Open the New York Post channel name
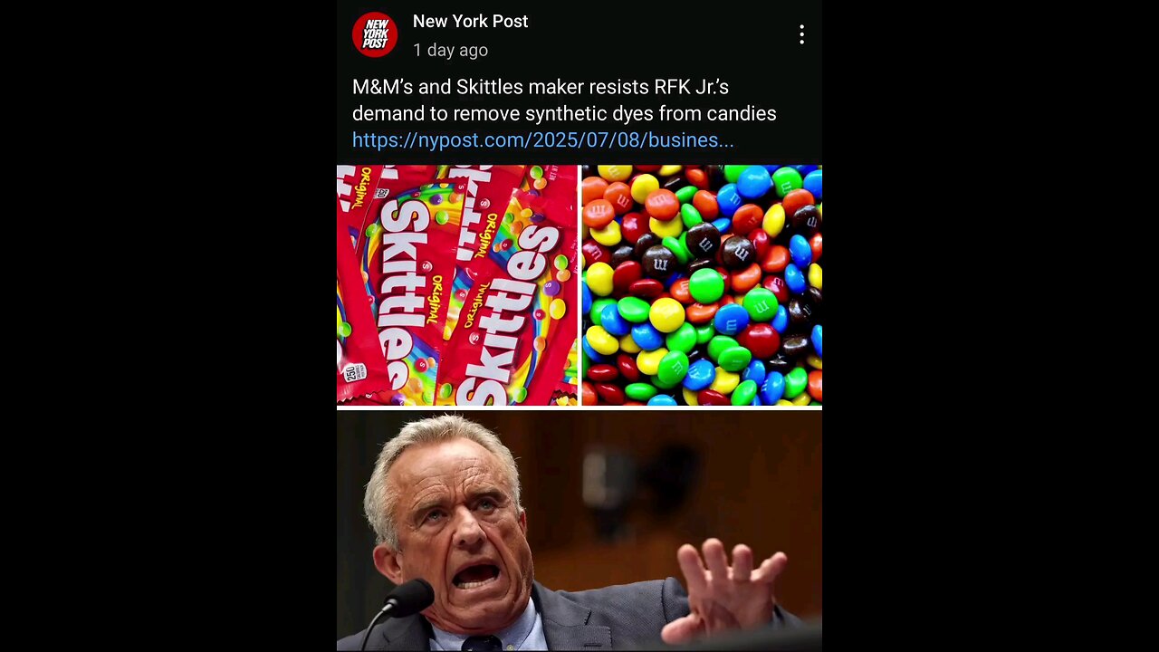This screenshot has height=652, width=1159. tap(470, 22)
